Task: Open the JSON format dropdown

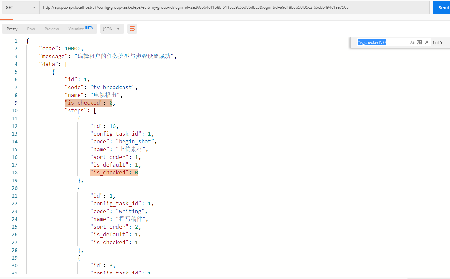Action: click(112, 29)
